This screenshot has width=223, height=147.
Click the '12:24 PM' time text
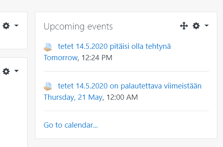(97, 58)
